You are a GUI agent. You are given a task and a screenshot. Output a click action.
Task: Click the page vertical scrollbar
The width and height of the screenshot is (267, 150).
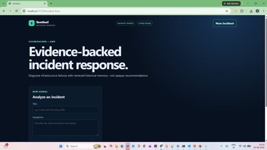point(266,62)
